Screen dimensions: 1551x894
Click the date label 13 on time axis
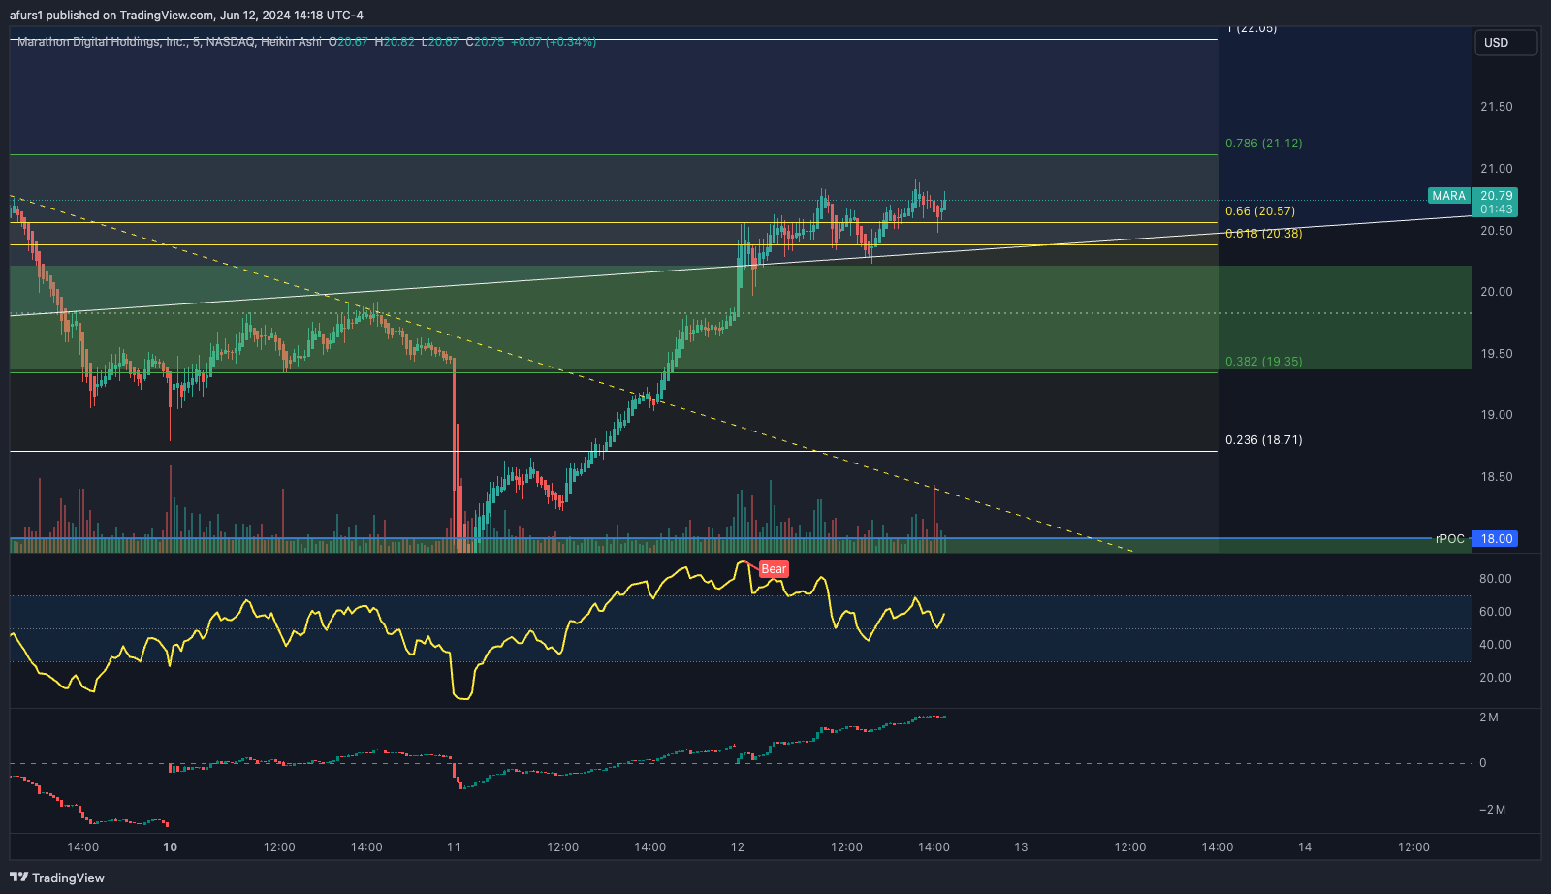coord(1021,847)
